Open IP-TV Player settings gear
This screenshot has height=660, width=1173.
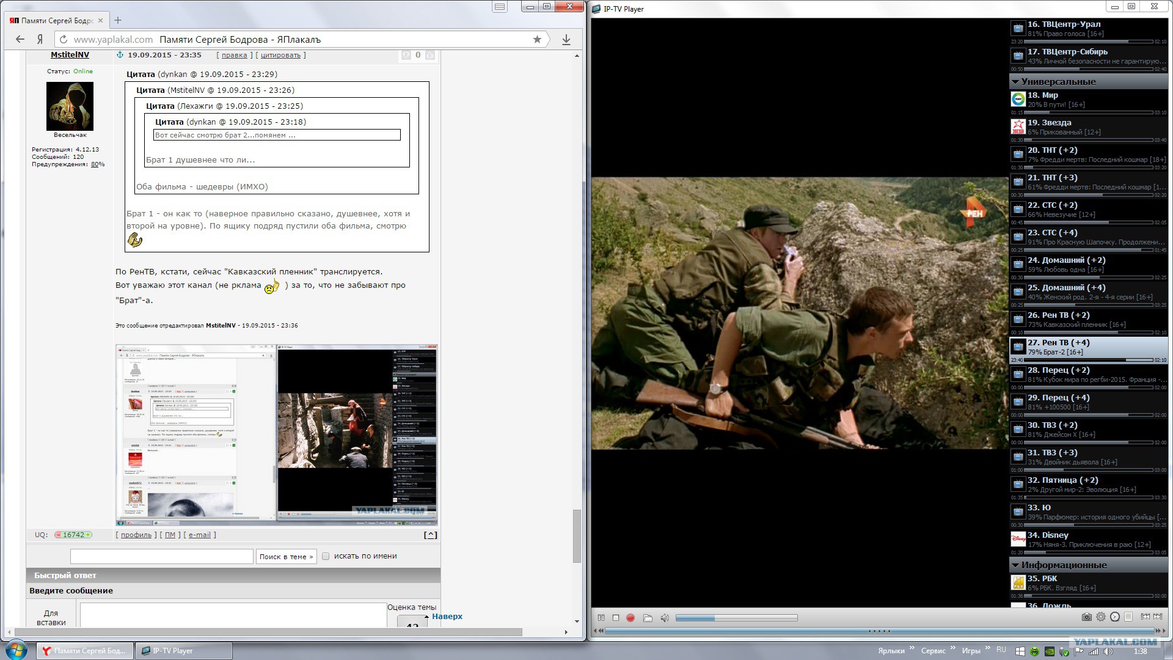(1101, 617)
